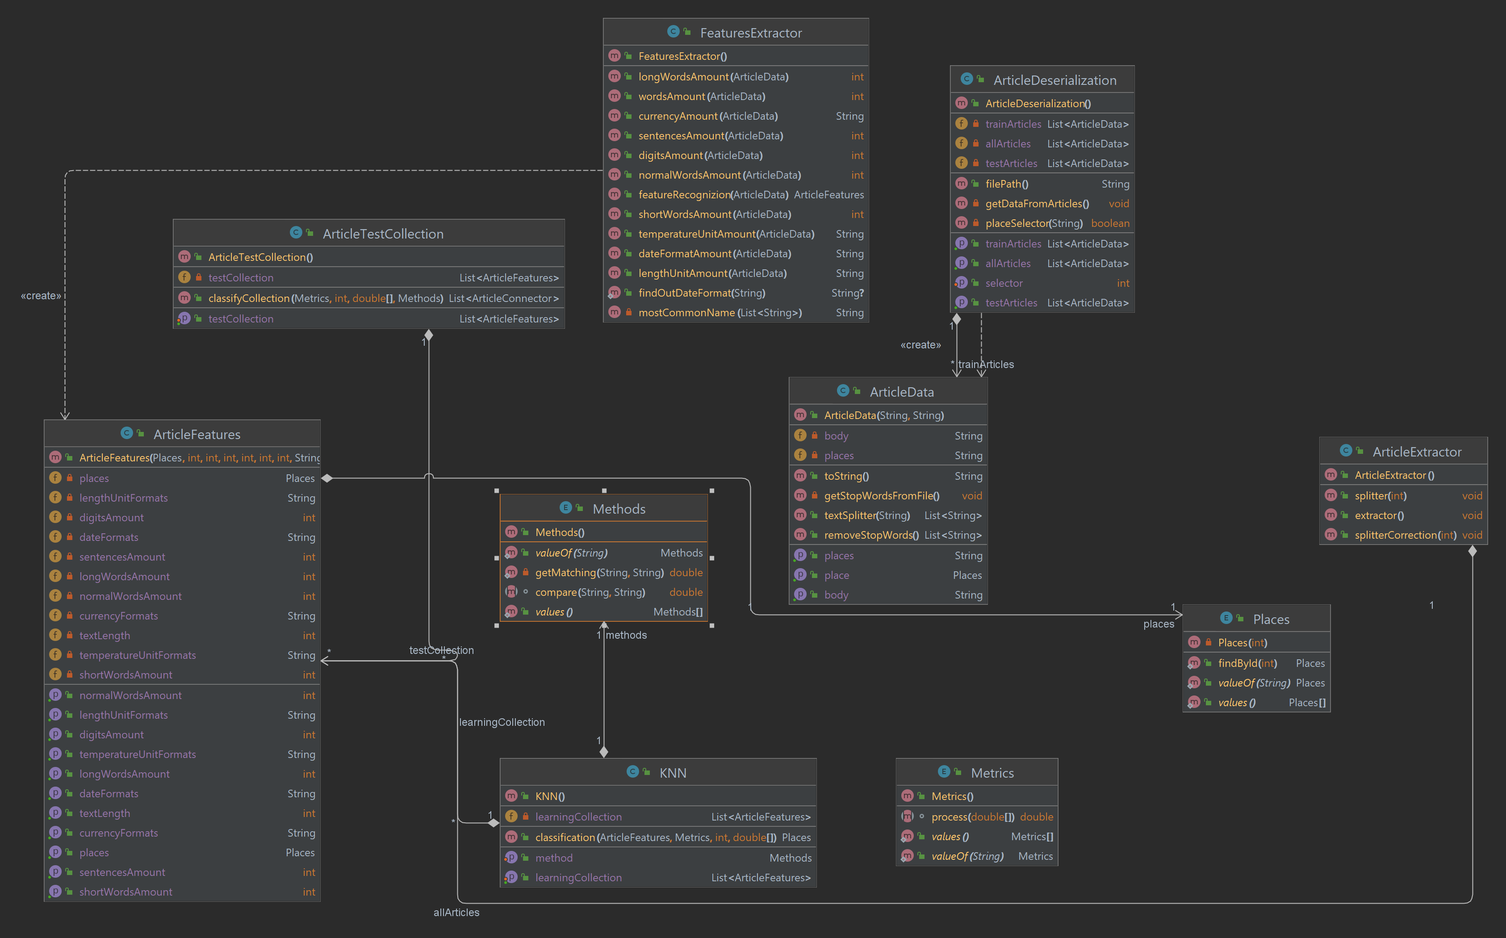This screenshot has width=1506, height=938.
Task: Click the Places enum icon
Action: click(1226, 618)
